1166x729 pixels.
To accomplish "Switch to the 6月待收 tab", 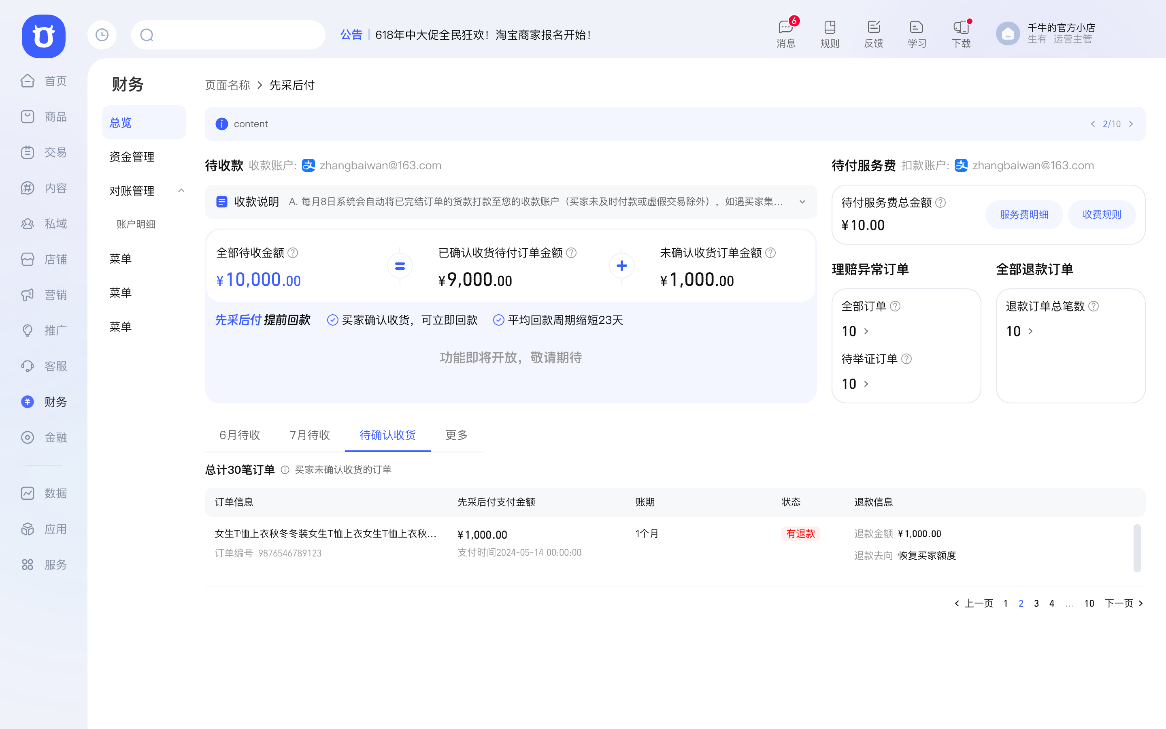I will 239,435.
